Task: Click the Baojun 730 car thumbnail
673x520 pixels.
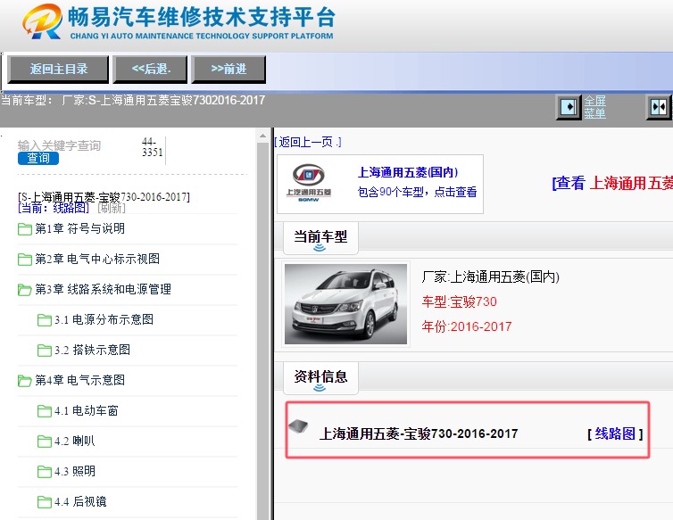Action: (346, 304)
